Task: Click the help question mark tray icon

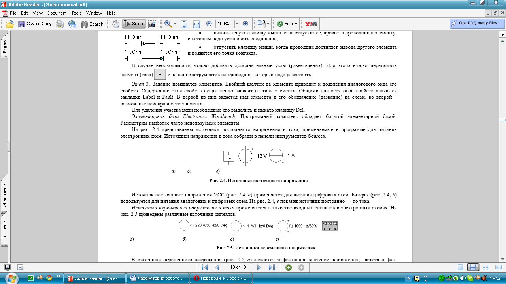Action: (417, 278)
